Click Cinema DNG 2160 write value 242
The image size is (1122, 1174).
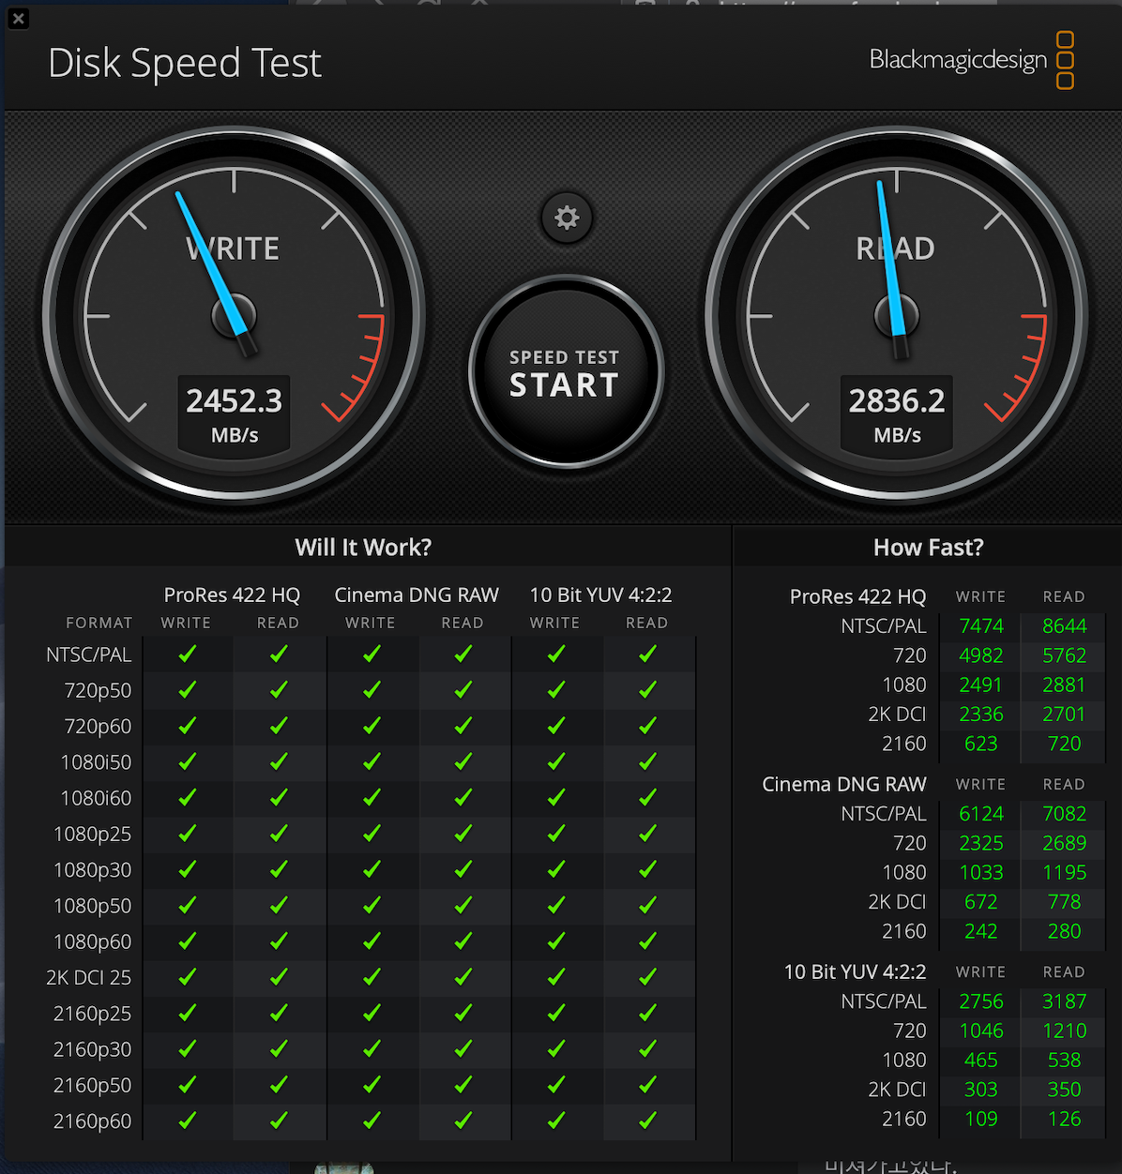[x=981, y=931]
